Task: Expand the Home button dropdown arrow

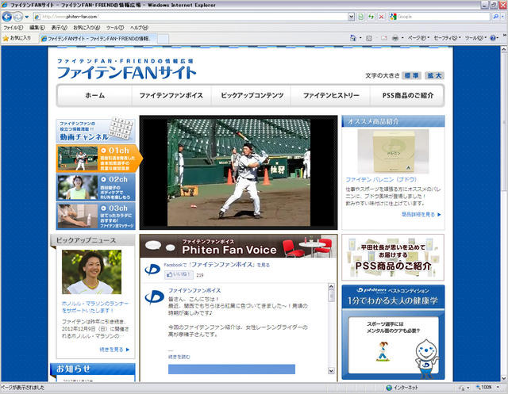Action: tap(360, 38)
